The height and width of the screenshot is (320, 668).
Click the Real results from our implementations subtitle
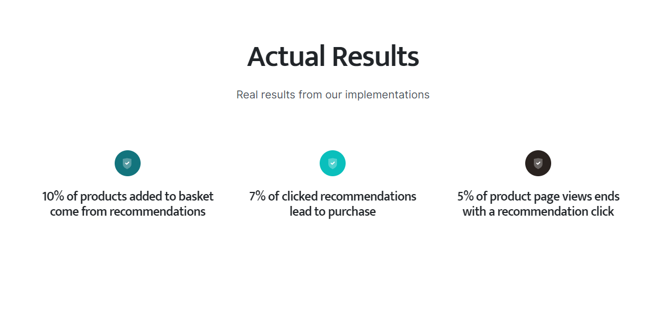point(333,95)
